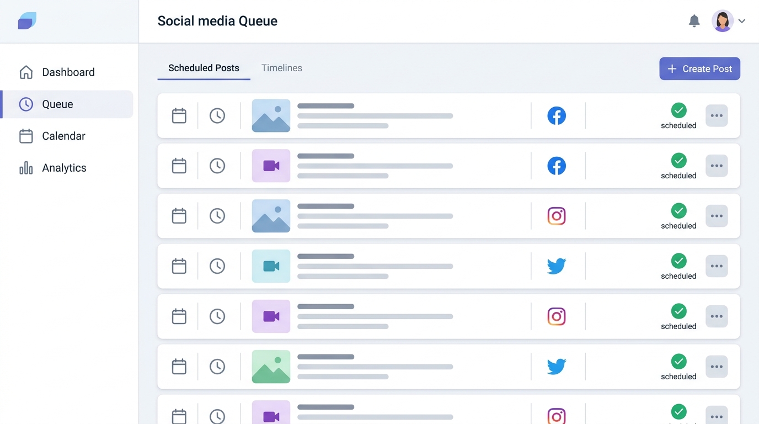Viewport: 759px width, 424px height.
Task: Select the Scheduled Posts tab
Action: point(204,68)
